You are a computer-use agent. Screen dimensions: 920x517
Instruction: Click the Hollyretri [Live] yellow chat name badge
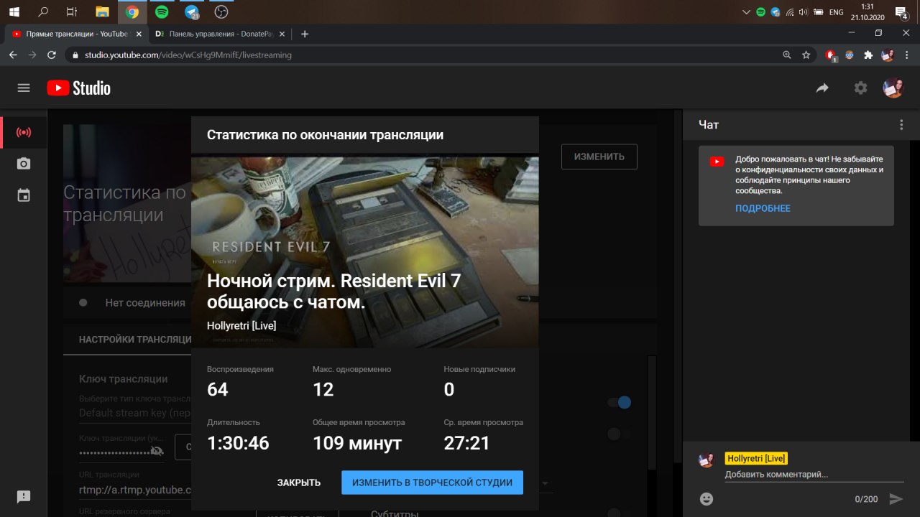click(756, 458)
